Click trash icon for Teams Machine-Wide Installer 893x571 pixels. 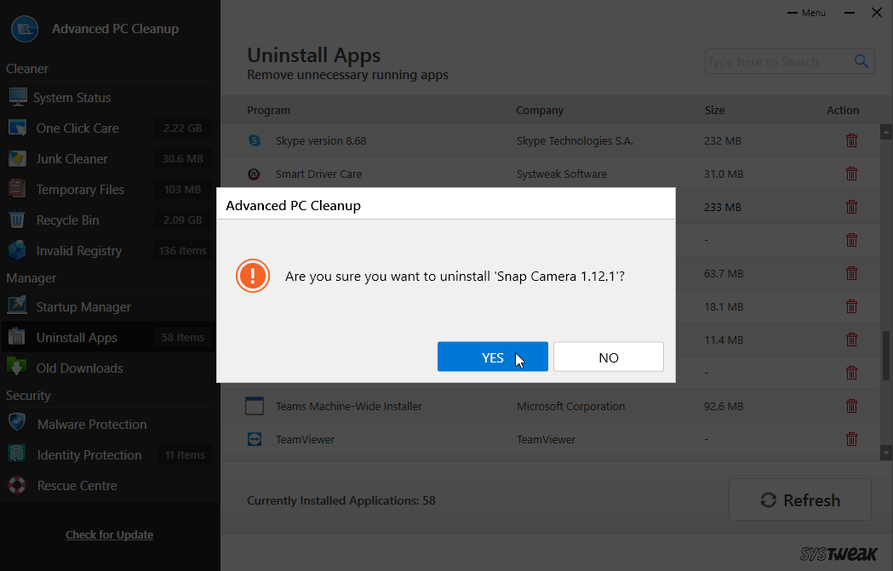click(x=850, y=407)
